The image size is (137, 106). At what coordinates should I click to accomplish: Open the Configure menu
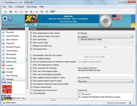point(20,7)
